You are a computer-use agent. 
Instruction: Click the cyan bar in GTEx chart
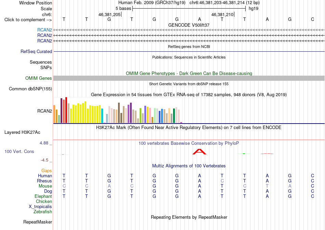(x=102, y=116)
